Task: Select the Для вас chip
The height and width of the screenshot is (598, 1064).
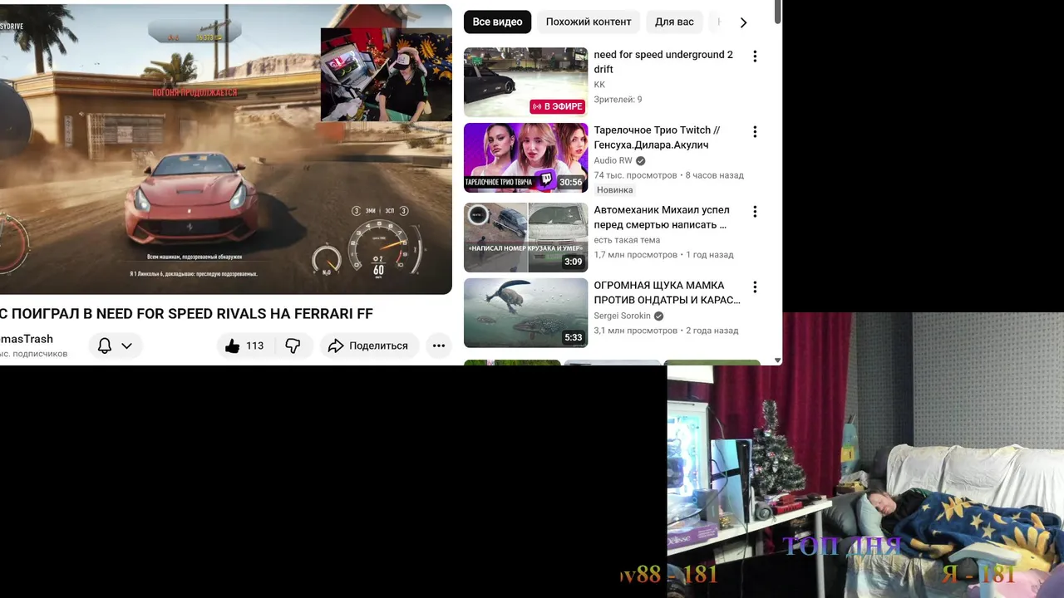Action: tap(674, 22)
